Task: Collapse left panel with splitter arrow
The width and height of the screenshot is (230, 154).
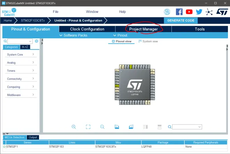Action: 42,40
